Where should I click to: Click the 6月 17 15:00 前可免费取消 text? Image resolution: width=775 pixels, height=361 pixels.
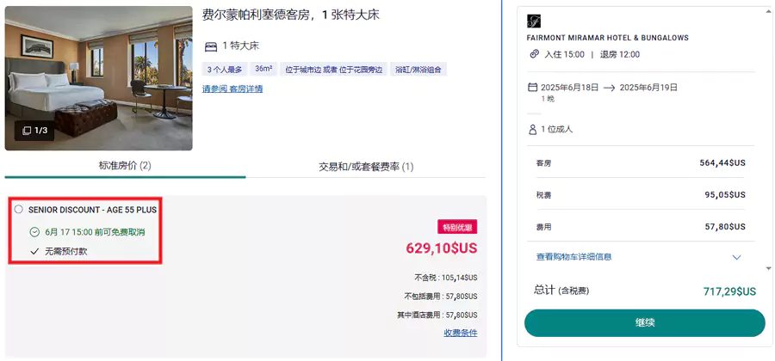coord(95,232)
